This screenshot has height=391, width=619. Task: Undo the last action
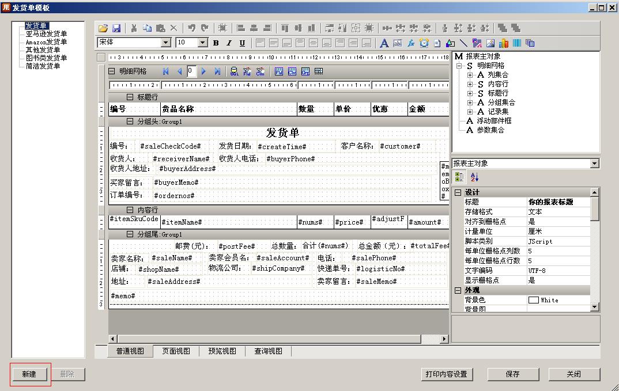tap(191, 28)
